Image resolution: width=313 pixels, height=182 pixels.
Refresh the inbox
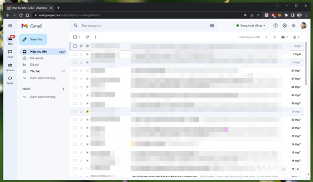[x=87, y=37]
